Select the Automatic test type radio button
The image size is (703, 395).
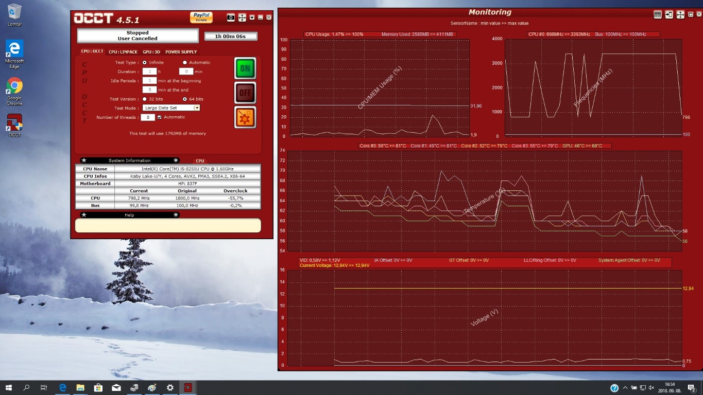[x=185, y=63]
